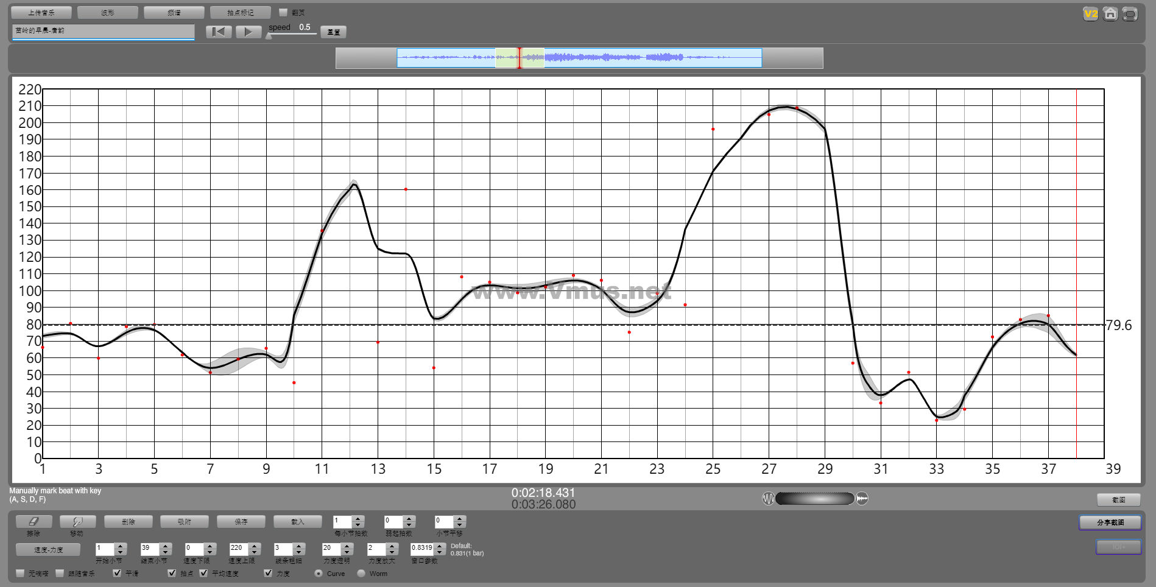The height and width of the screenshot is (587, 1156).
Task: Go to the home page icon
Action: (1110, 14)
